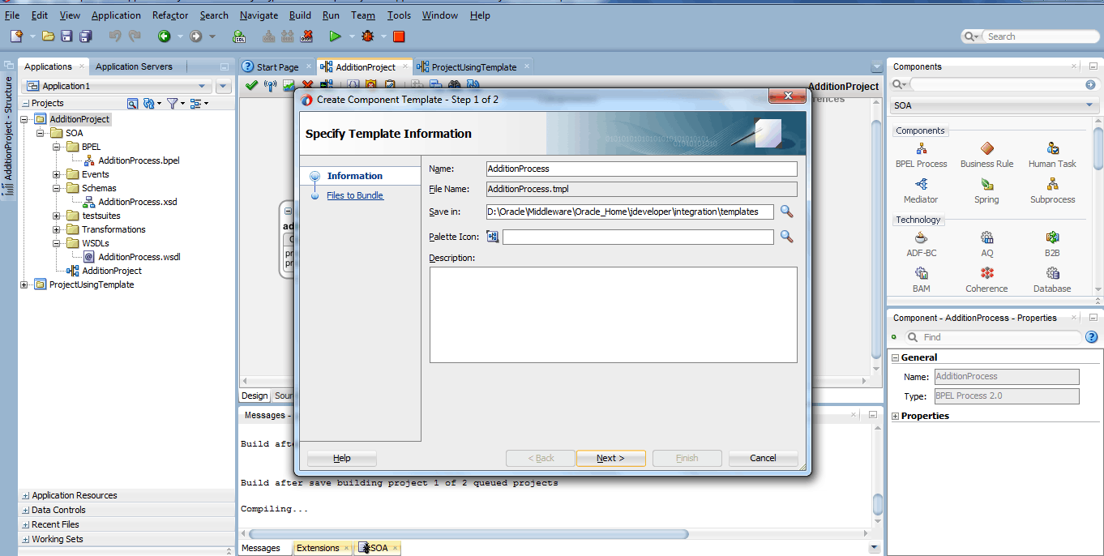Image resolution: width=1104 pixels, height=556 pixels.
Task: Expand the ProjectUsingTemplate project node
Action: point(24,284)
